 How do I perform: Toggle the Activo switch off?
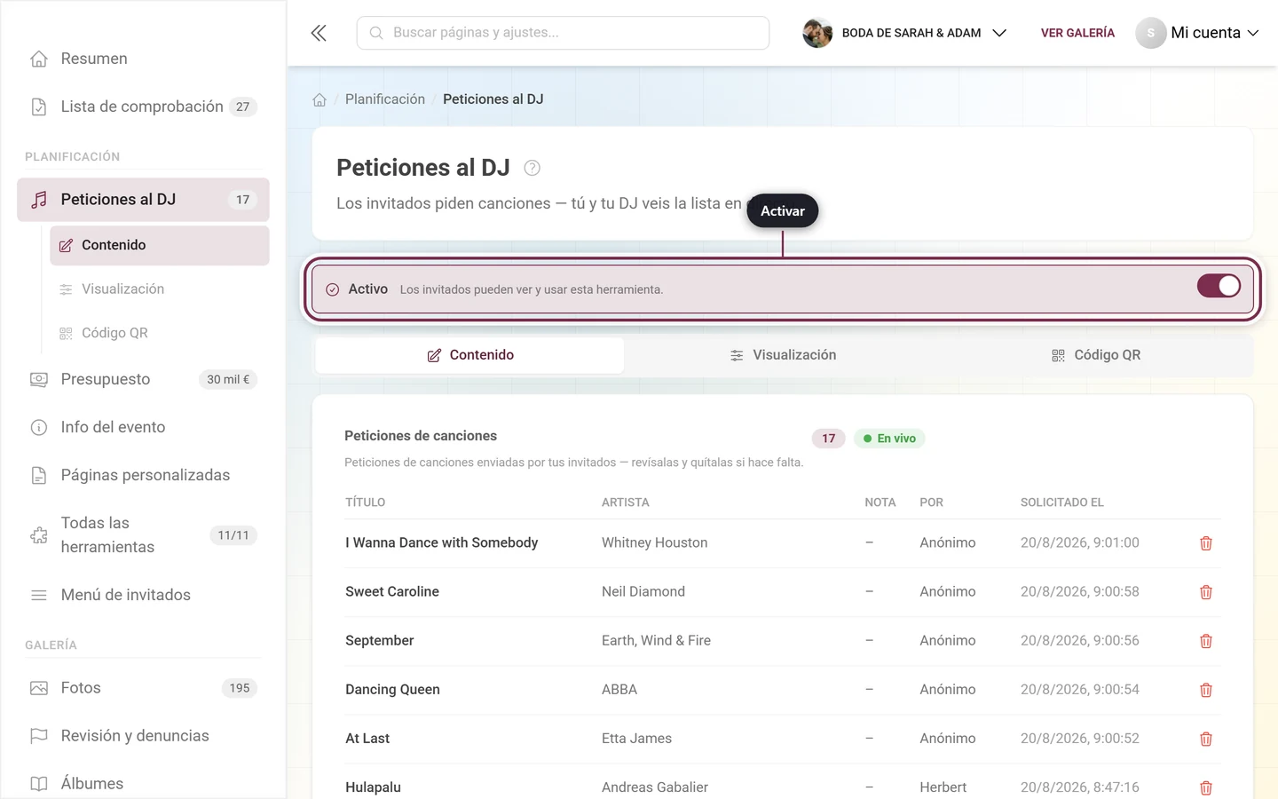tap(1219, 286)
